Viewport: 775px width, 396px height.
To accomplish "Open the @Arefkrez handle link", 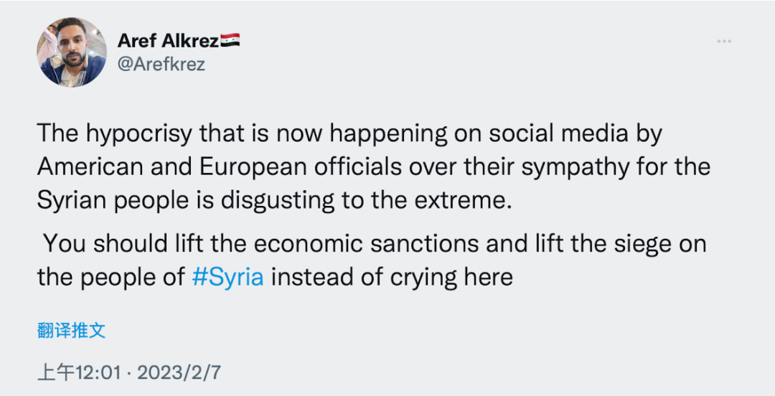I will 161,64.
